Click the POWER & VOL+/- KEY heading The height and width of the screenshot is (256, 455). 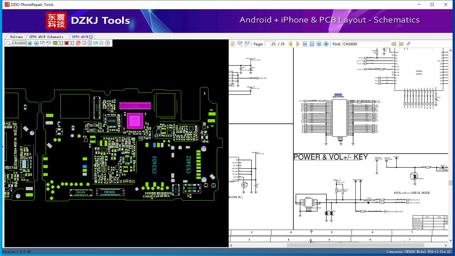pos(331,157)
